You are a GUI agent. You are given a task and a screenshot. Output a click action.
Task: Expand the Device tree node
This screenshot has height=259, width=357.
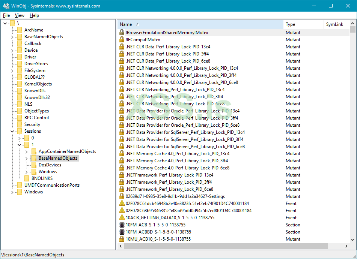point(12,51)
